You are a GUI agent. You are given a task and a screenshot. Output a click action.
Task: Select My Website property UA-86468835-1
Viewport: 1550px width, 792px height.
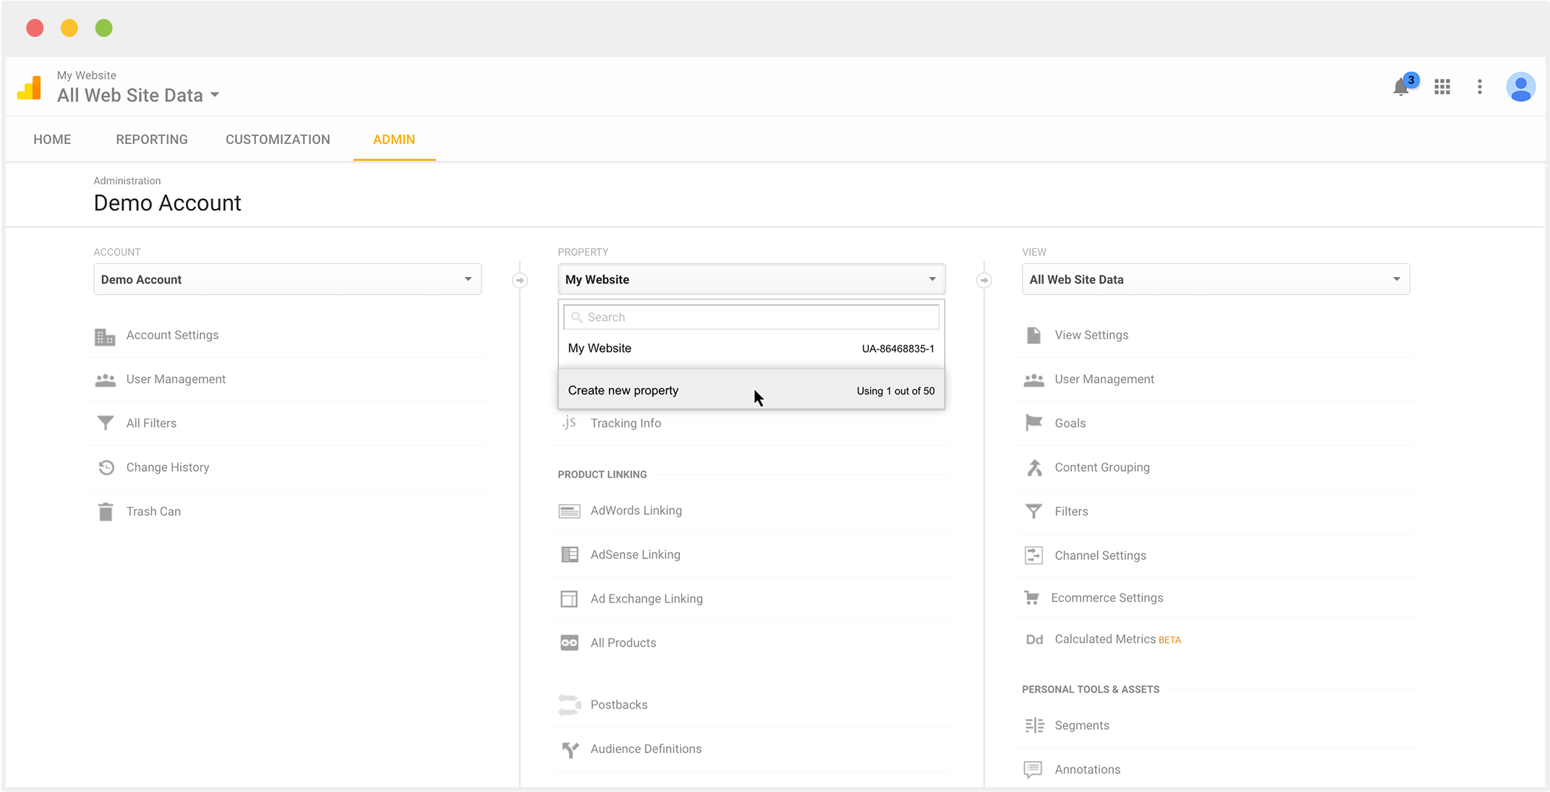point(751,349)
